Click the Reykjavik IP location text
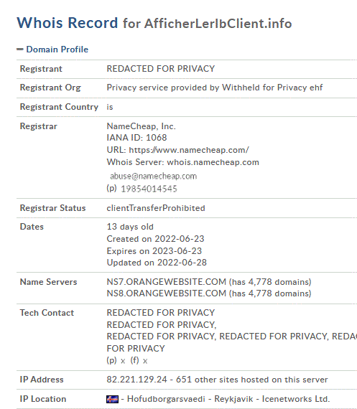The image size is (357, 409). [x=233, y=399]
